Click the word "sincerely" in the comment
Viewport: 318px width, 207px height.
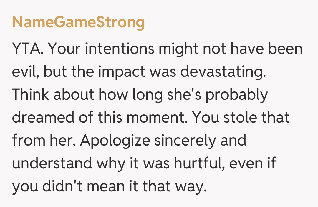coord(178,141)
